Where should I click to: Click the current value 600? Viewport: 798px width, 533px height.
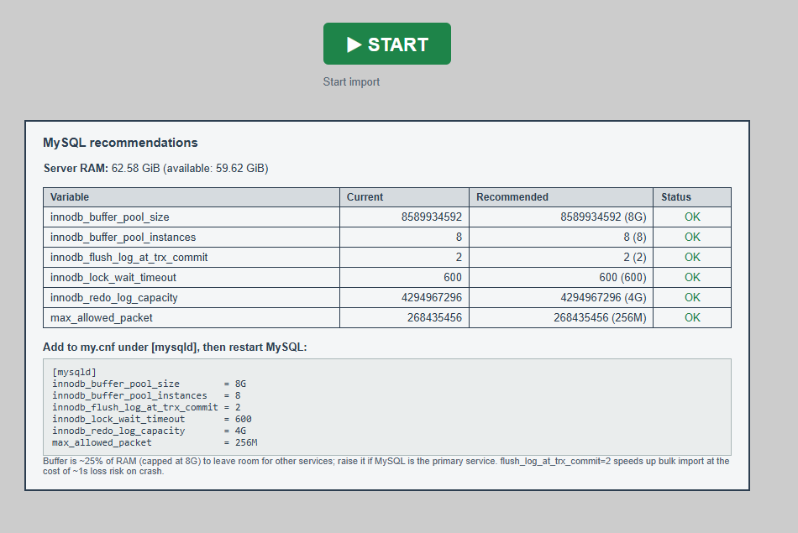[x=453, y=278]
